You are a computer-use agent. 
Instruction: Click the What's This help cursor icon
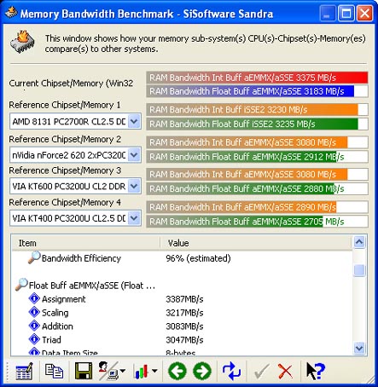316,371
